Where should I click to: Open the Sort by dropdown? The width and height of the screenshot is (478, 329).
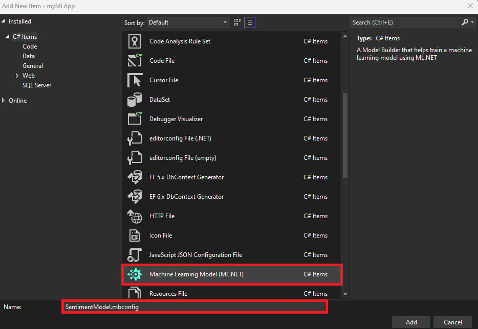pos(188,22)
